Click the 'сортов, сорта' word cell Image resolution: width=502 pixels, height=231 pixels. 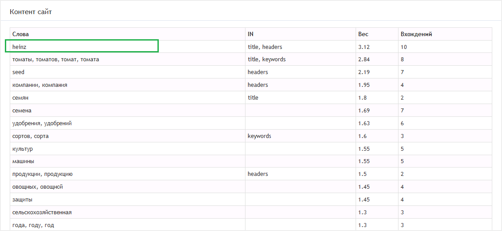point(31,136)
